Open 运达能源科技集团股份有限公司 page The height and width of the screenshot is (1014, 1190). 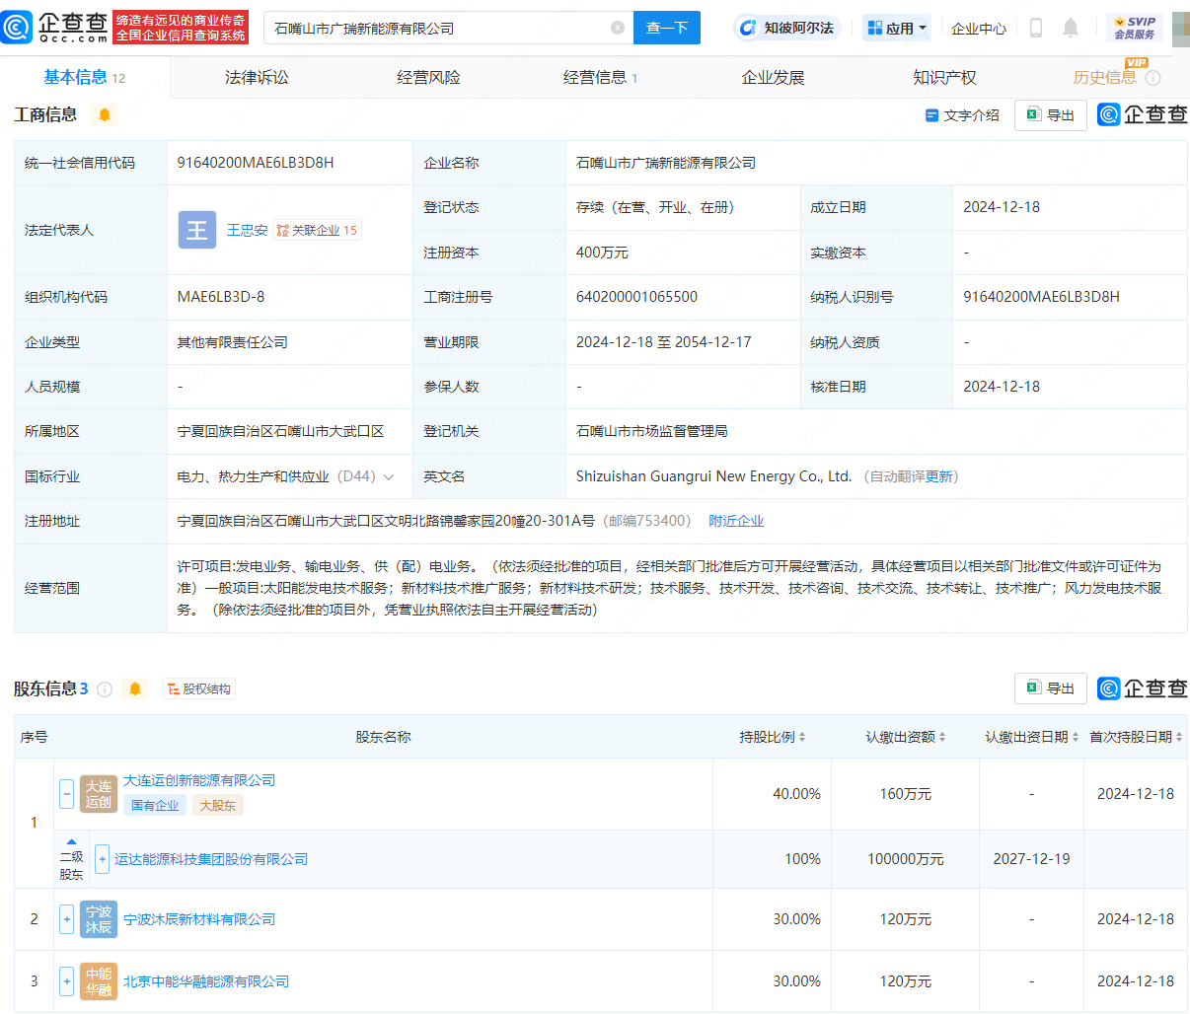coord(211,859)
